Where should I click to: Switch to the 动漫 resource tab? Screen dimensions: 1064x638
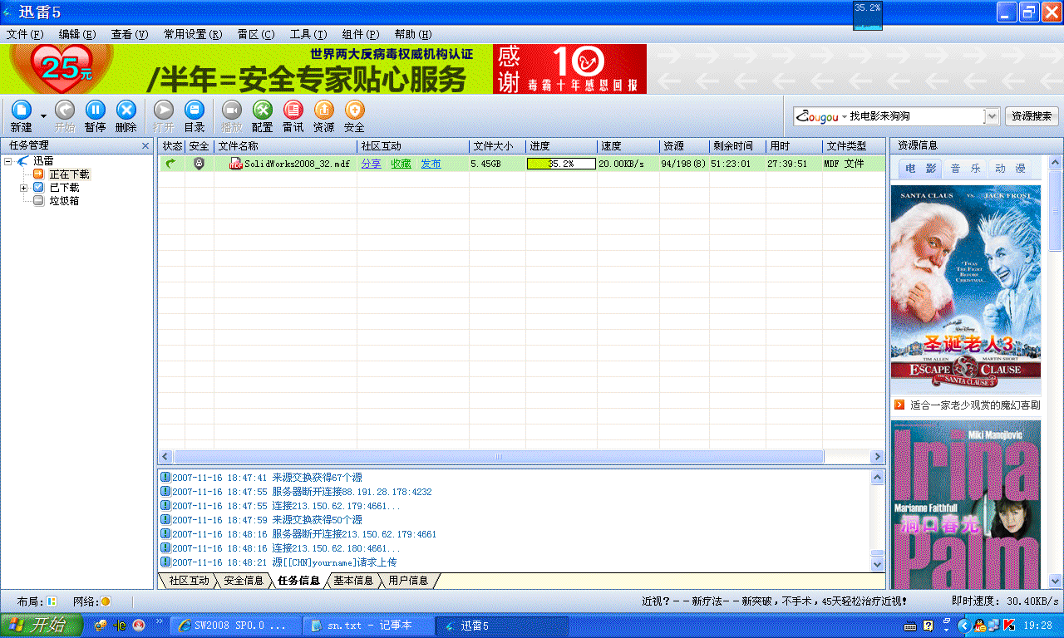click(x=1010, y=169)
